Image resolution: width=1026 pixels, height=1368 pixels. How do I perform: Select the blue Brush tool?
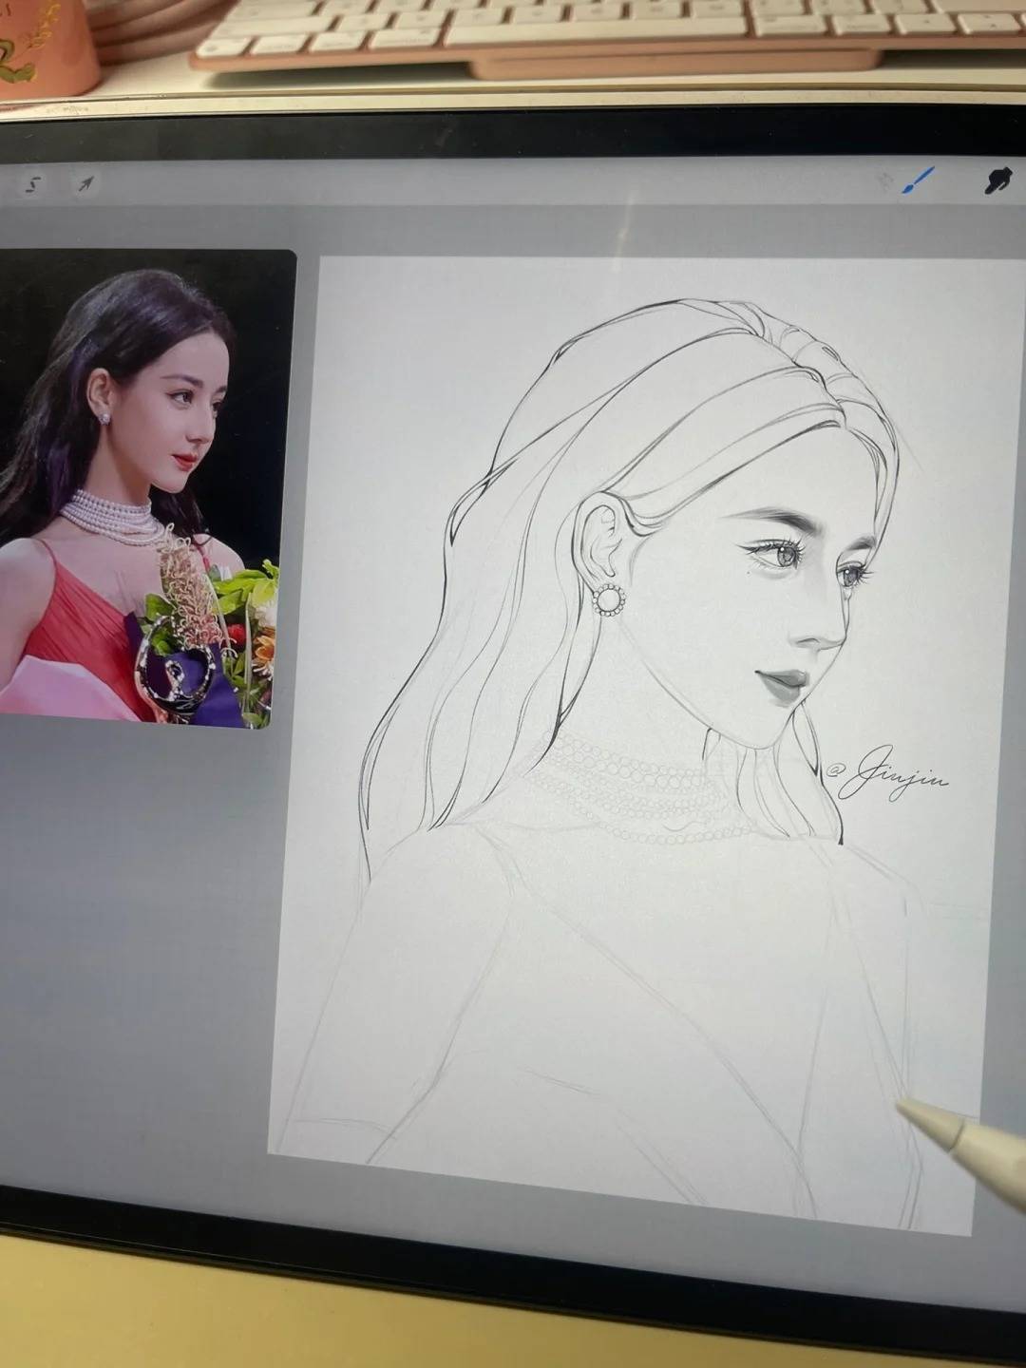coord(917,180)
